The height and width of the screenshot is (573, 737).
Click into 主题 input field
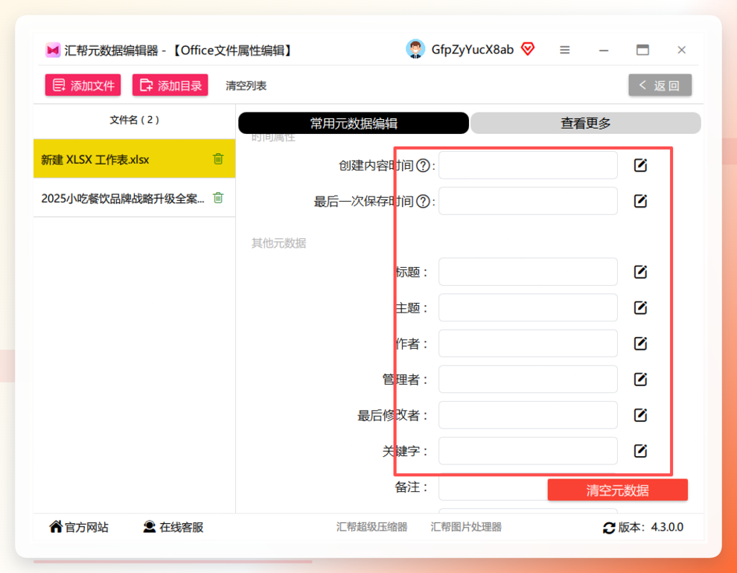tap(528, 307)
